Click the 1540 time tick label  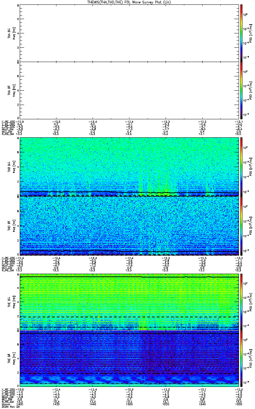[x=202, y=404]
